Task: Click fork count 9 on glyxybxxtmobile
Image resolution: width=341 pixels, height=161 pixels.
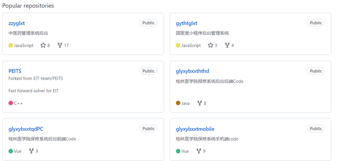Action: pyautogui.click(x=204, y=151)
